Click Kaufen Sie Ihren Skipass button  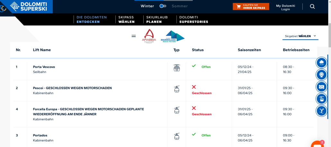pos(251,6)
